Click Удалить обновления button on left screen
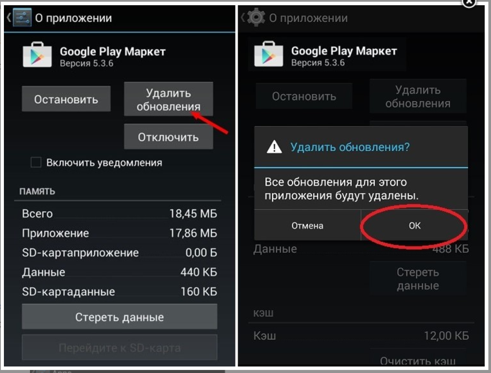This screenshot has width=491, height=373. [x=168, y=99]
